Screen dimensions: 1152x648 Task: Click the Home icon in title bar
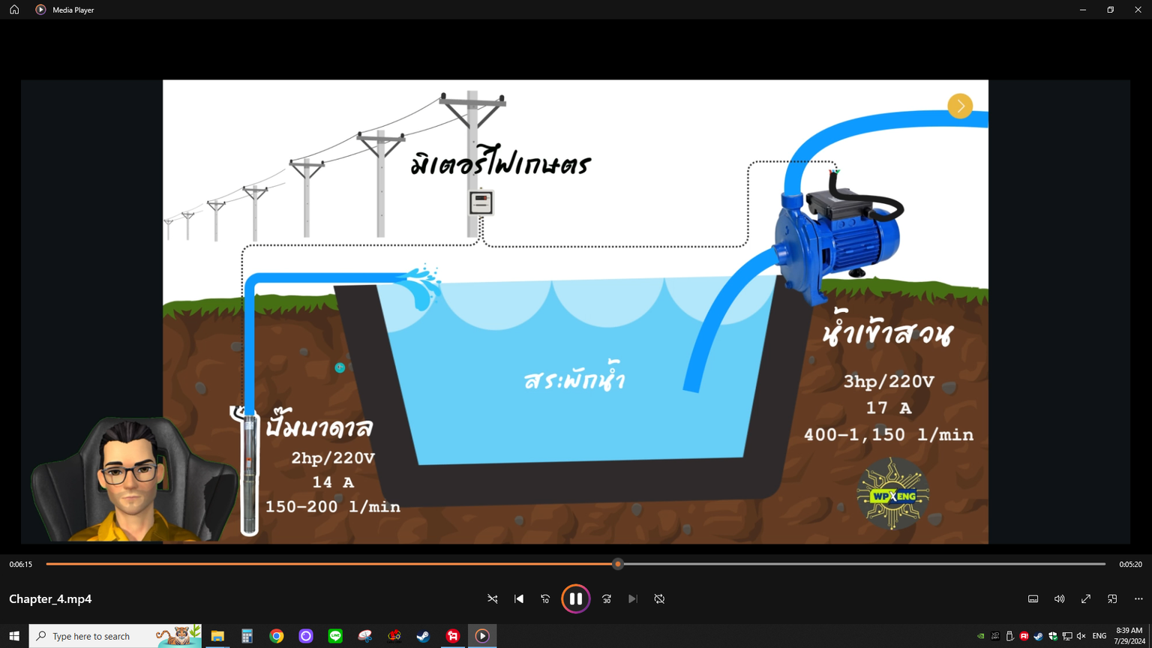(14, 10)
